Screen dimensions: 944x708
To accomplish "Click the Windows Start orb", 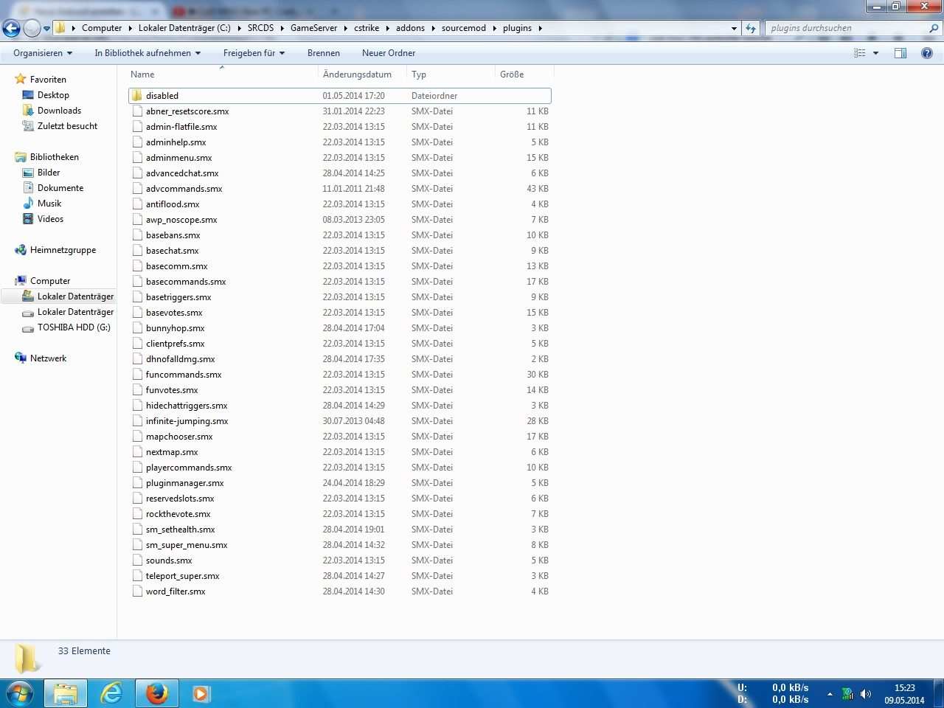I will [x=20, y=693].
